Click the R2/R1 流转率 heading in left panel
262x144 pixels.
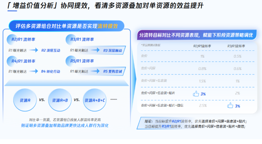click(x=23, y=40)
